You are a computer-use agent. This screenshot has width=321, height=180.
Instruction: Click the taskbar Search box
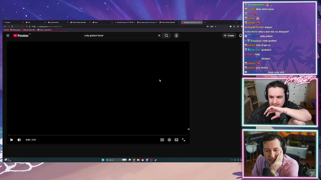pos(116,160)
